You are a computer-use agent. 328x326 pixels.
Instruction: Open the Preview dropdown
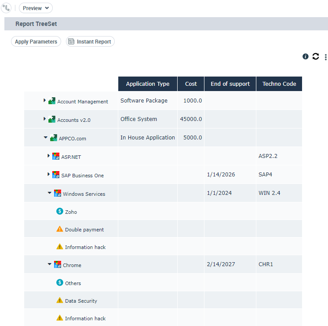[36, 8]
